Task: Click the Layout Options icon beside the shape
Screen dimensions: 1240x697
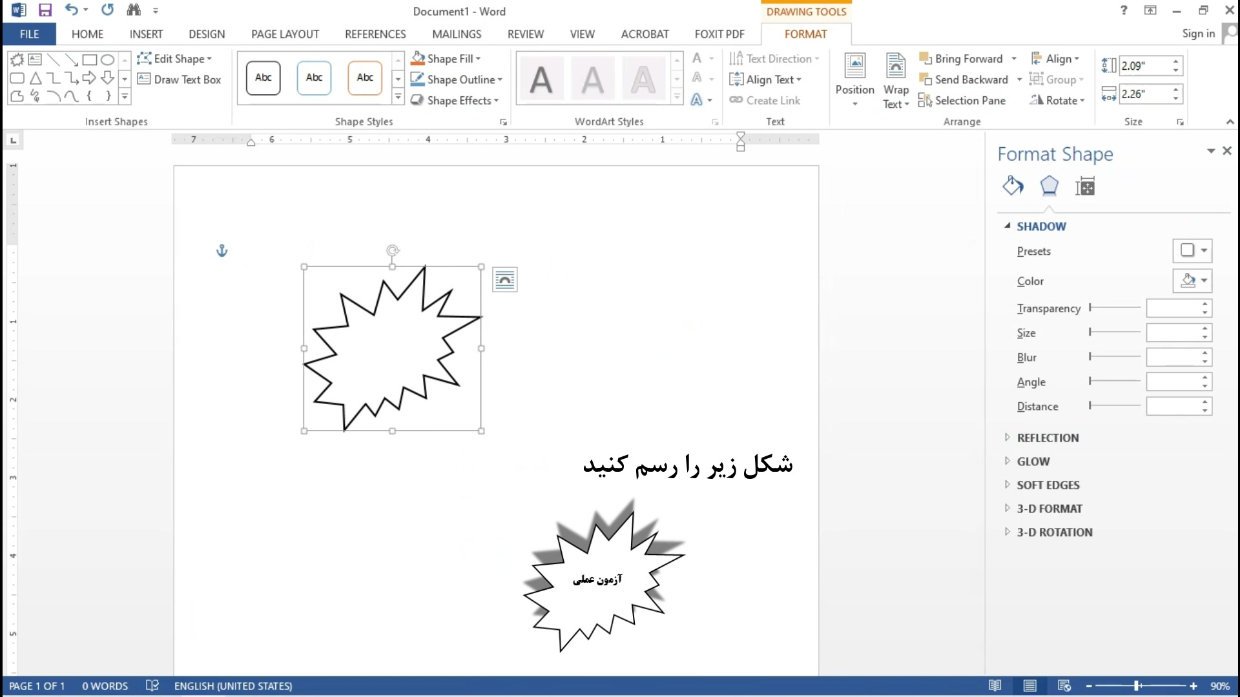Action: coord(504,280)
